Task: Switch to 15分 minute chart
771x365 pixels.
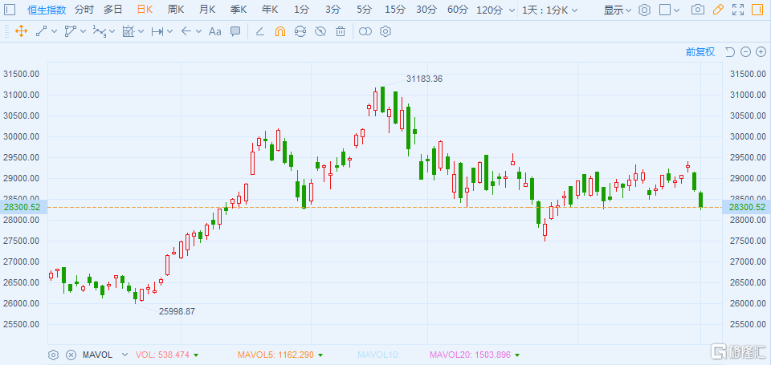Action: [395, 10]
